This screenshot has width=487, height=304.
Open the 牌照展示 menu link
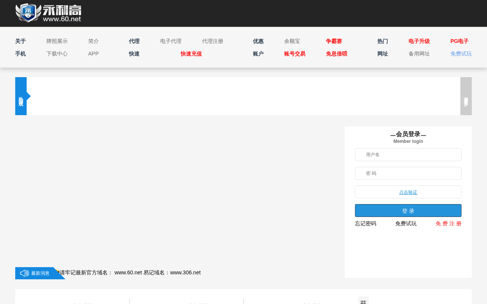point(57,41)
